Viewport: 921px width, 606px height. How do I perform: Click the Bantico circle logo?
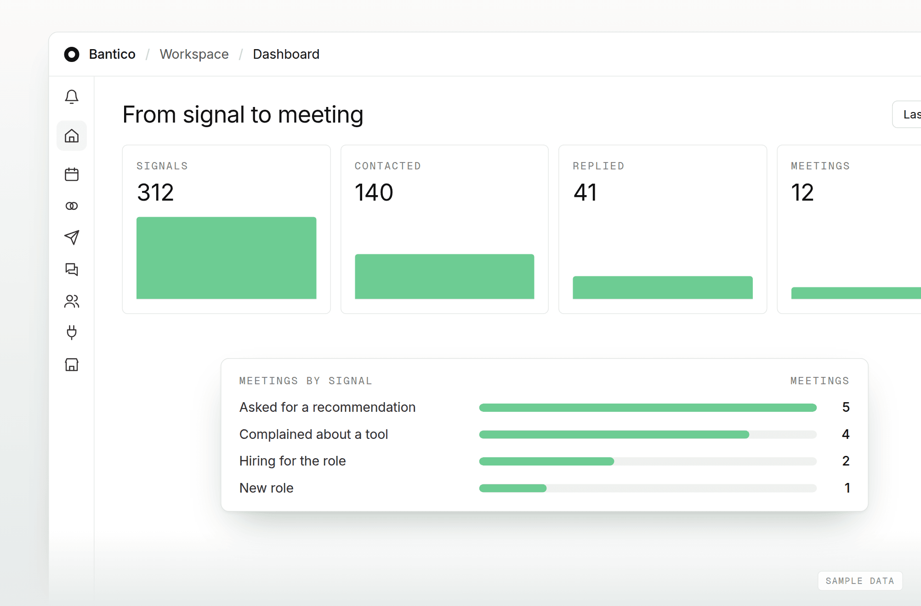(72, 54)
